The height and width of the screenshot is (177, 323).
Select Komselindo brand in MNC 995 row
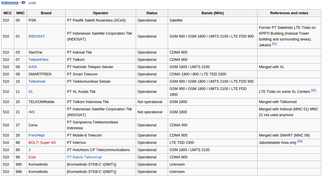(46, 164)
